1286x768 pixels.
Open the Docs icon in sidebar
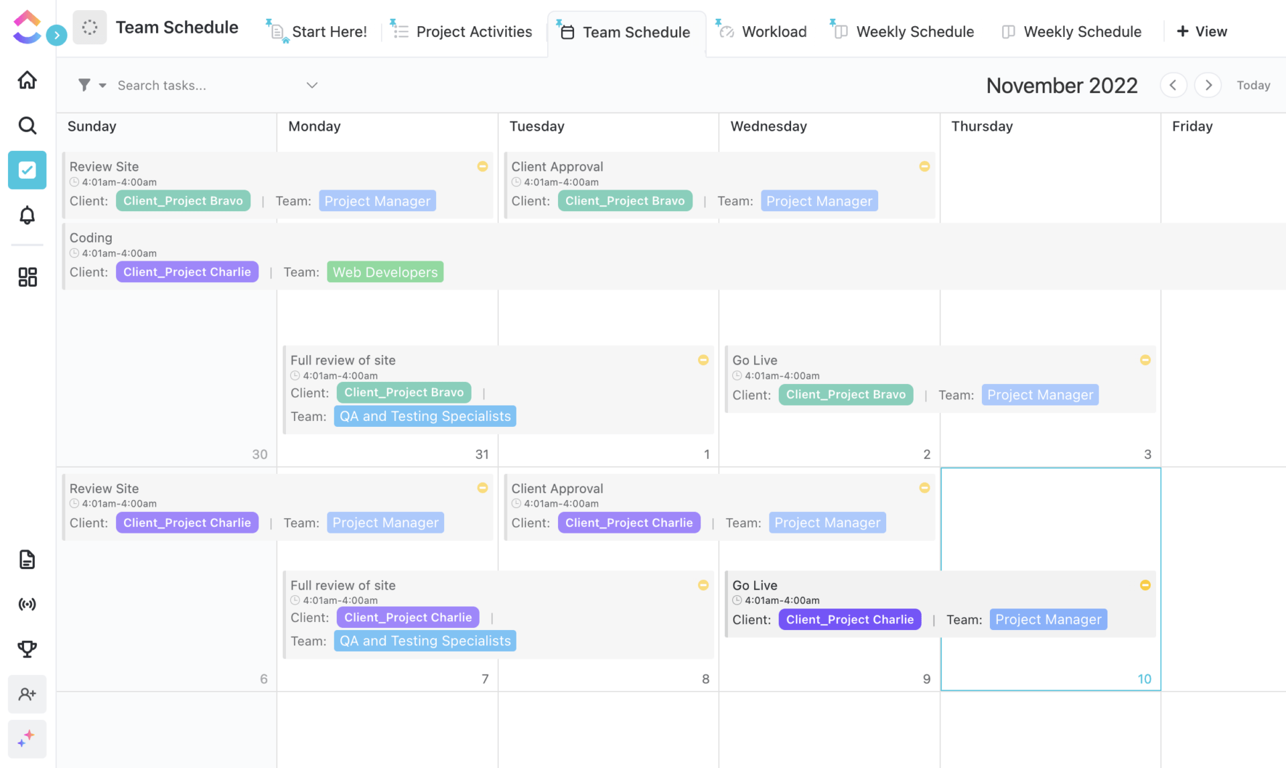[27, 559]
